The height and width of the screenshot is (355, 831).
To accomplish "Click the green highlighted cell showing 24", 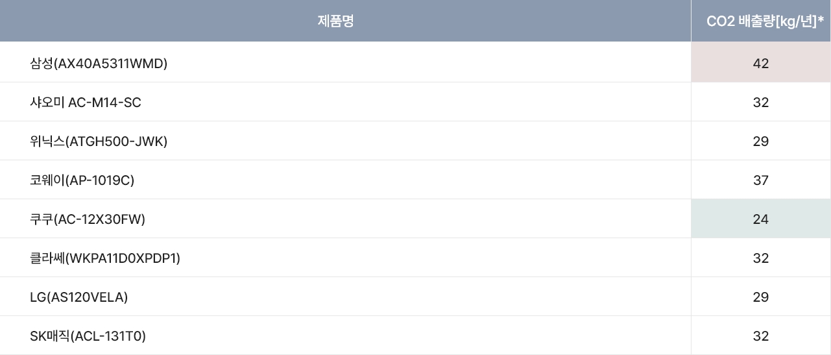I will tap(761, 219).
